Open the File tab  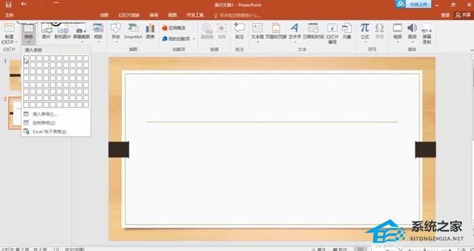(9, 15)
